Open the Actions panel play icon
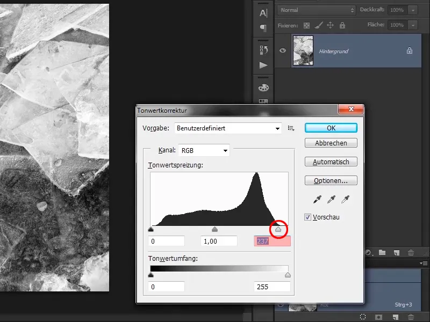 click(x=263, y=65)
